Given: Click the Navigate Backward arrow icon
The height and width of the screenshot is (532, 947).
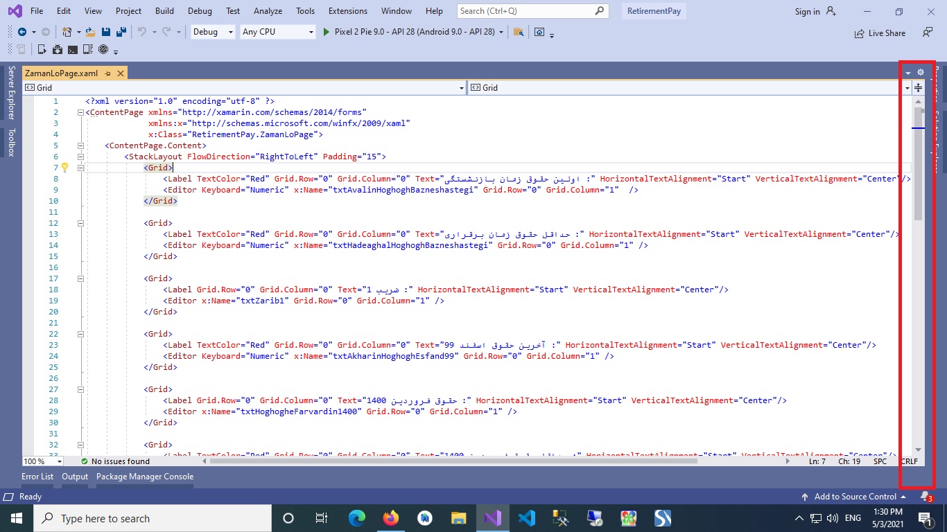Looking at the screenshot, I should [x=22, y=32].
